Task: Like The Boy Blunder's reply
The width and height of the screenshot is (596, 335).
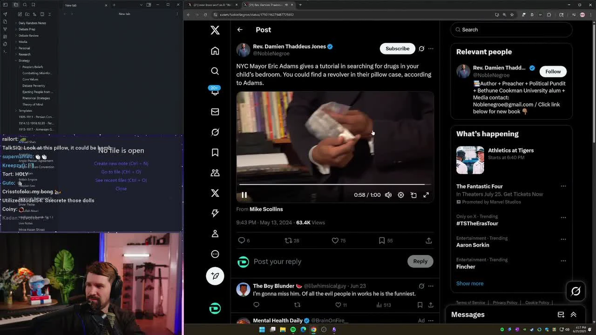Action: [x=339, y=305]
